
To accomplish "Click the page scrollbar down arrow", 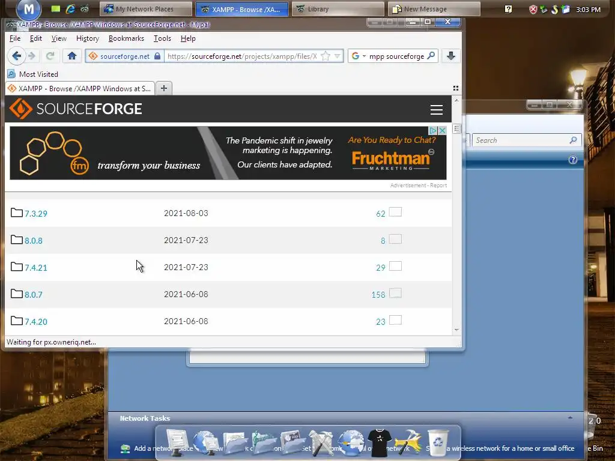I will [456, 330].
